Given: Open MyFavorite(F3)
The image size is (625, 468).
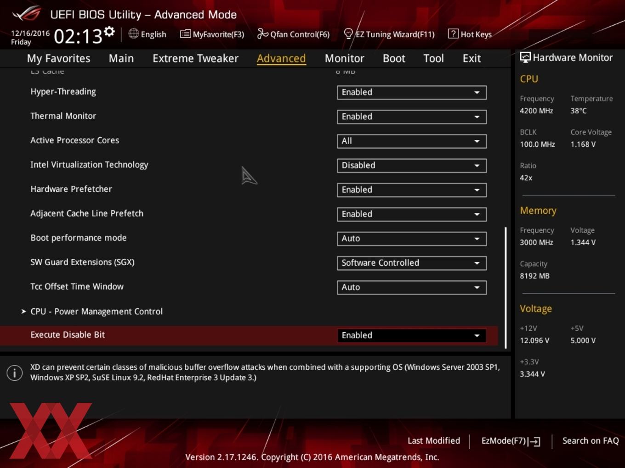Looking at the screenshot, I should (212, 34).
